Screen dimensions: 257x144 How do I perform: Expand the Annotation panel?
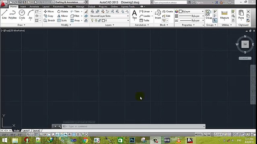point(142,25)
